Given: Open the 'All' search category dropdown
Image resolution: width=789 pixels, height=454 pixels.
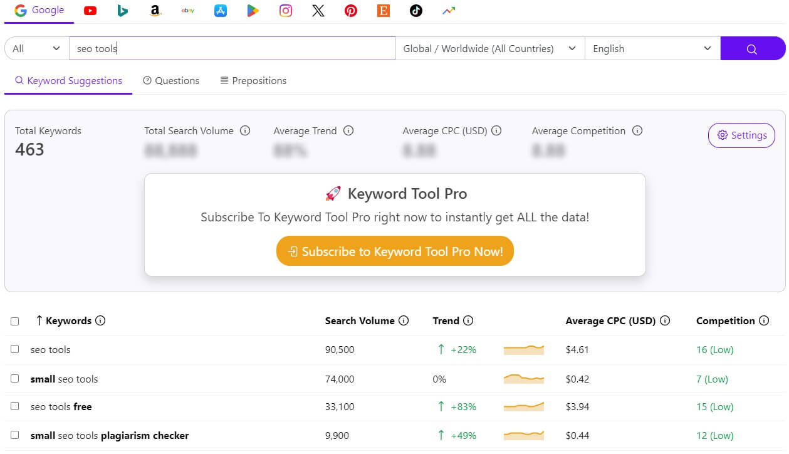Looking at the screenshot, I should tap(34, 48).
